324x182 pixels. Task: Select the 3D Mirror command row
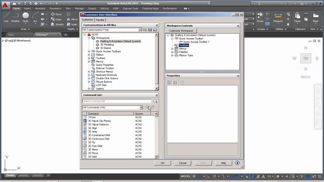tap(118, 150)
